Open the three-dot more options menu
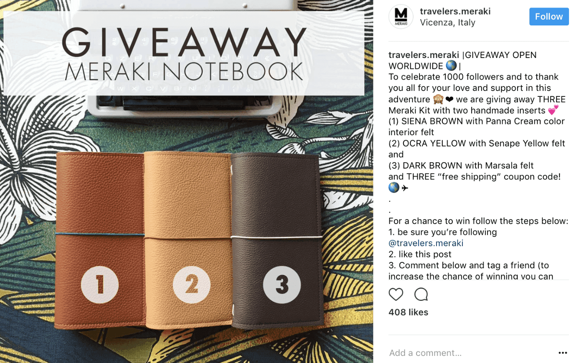574x363 pixels. coord(563,353)
